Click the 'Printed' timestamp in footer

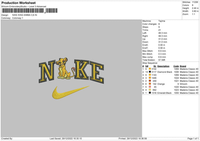133,139
